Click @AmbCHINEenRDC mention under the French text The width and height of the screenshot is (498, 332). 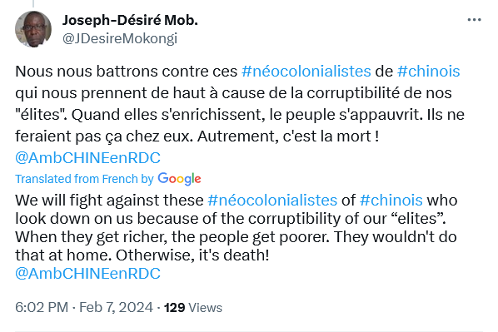click(x=88, y=158)
